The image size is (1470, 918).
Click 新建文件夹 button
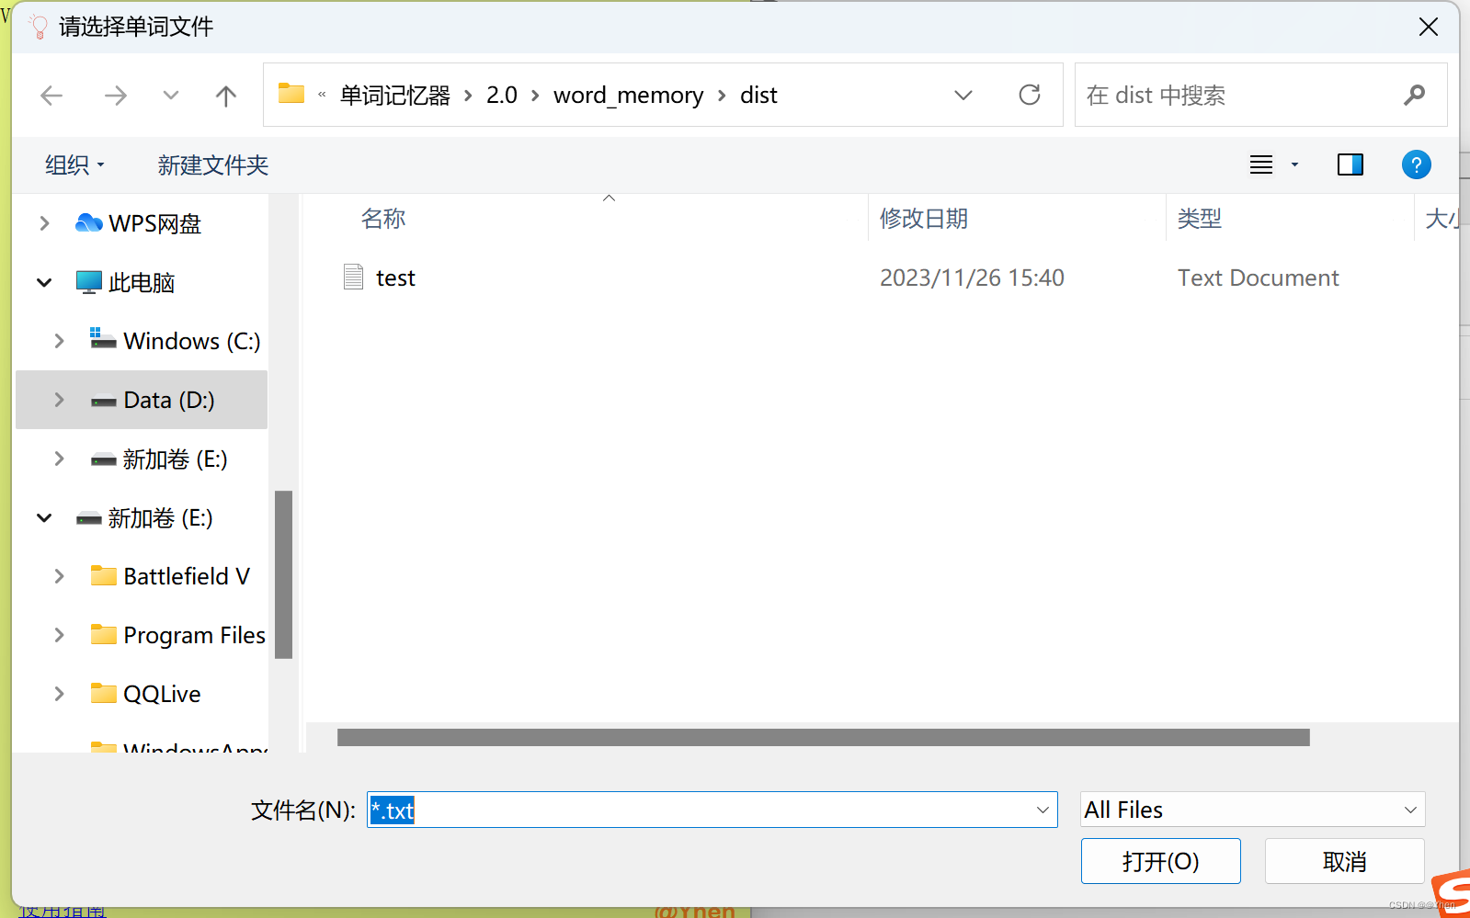(212, 165)
